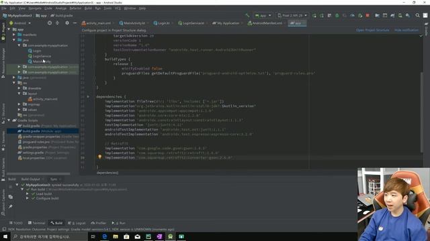430x241 pixels.
Task: Select LoginService in the project tree
Action: 39,56
